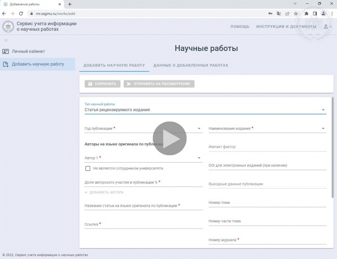Screen dimensions: 337x259
Task: Open the user account menu icon
Action: click(328, 27)
